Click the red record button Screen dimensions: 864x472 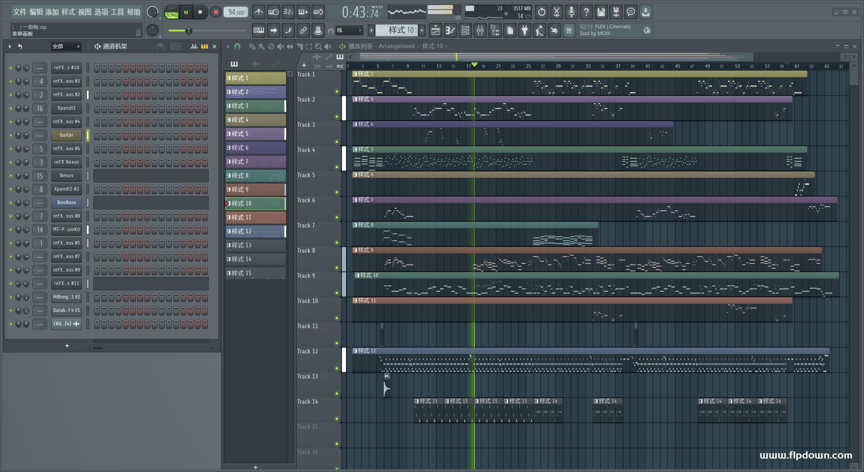pyautogui.click(x=216, y=12)
